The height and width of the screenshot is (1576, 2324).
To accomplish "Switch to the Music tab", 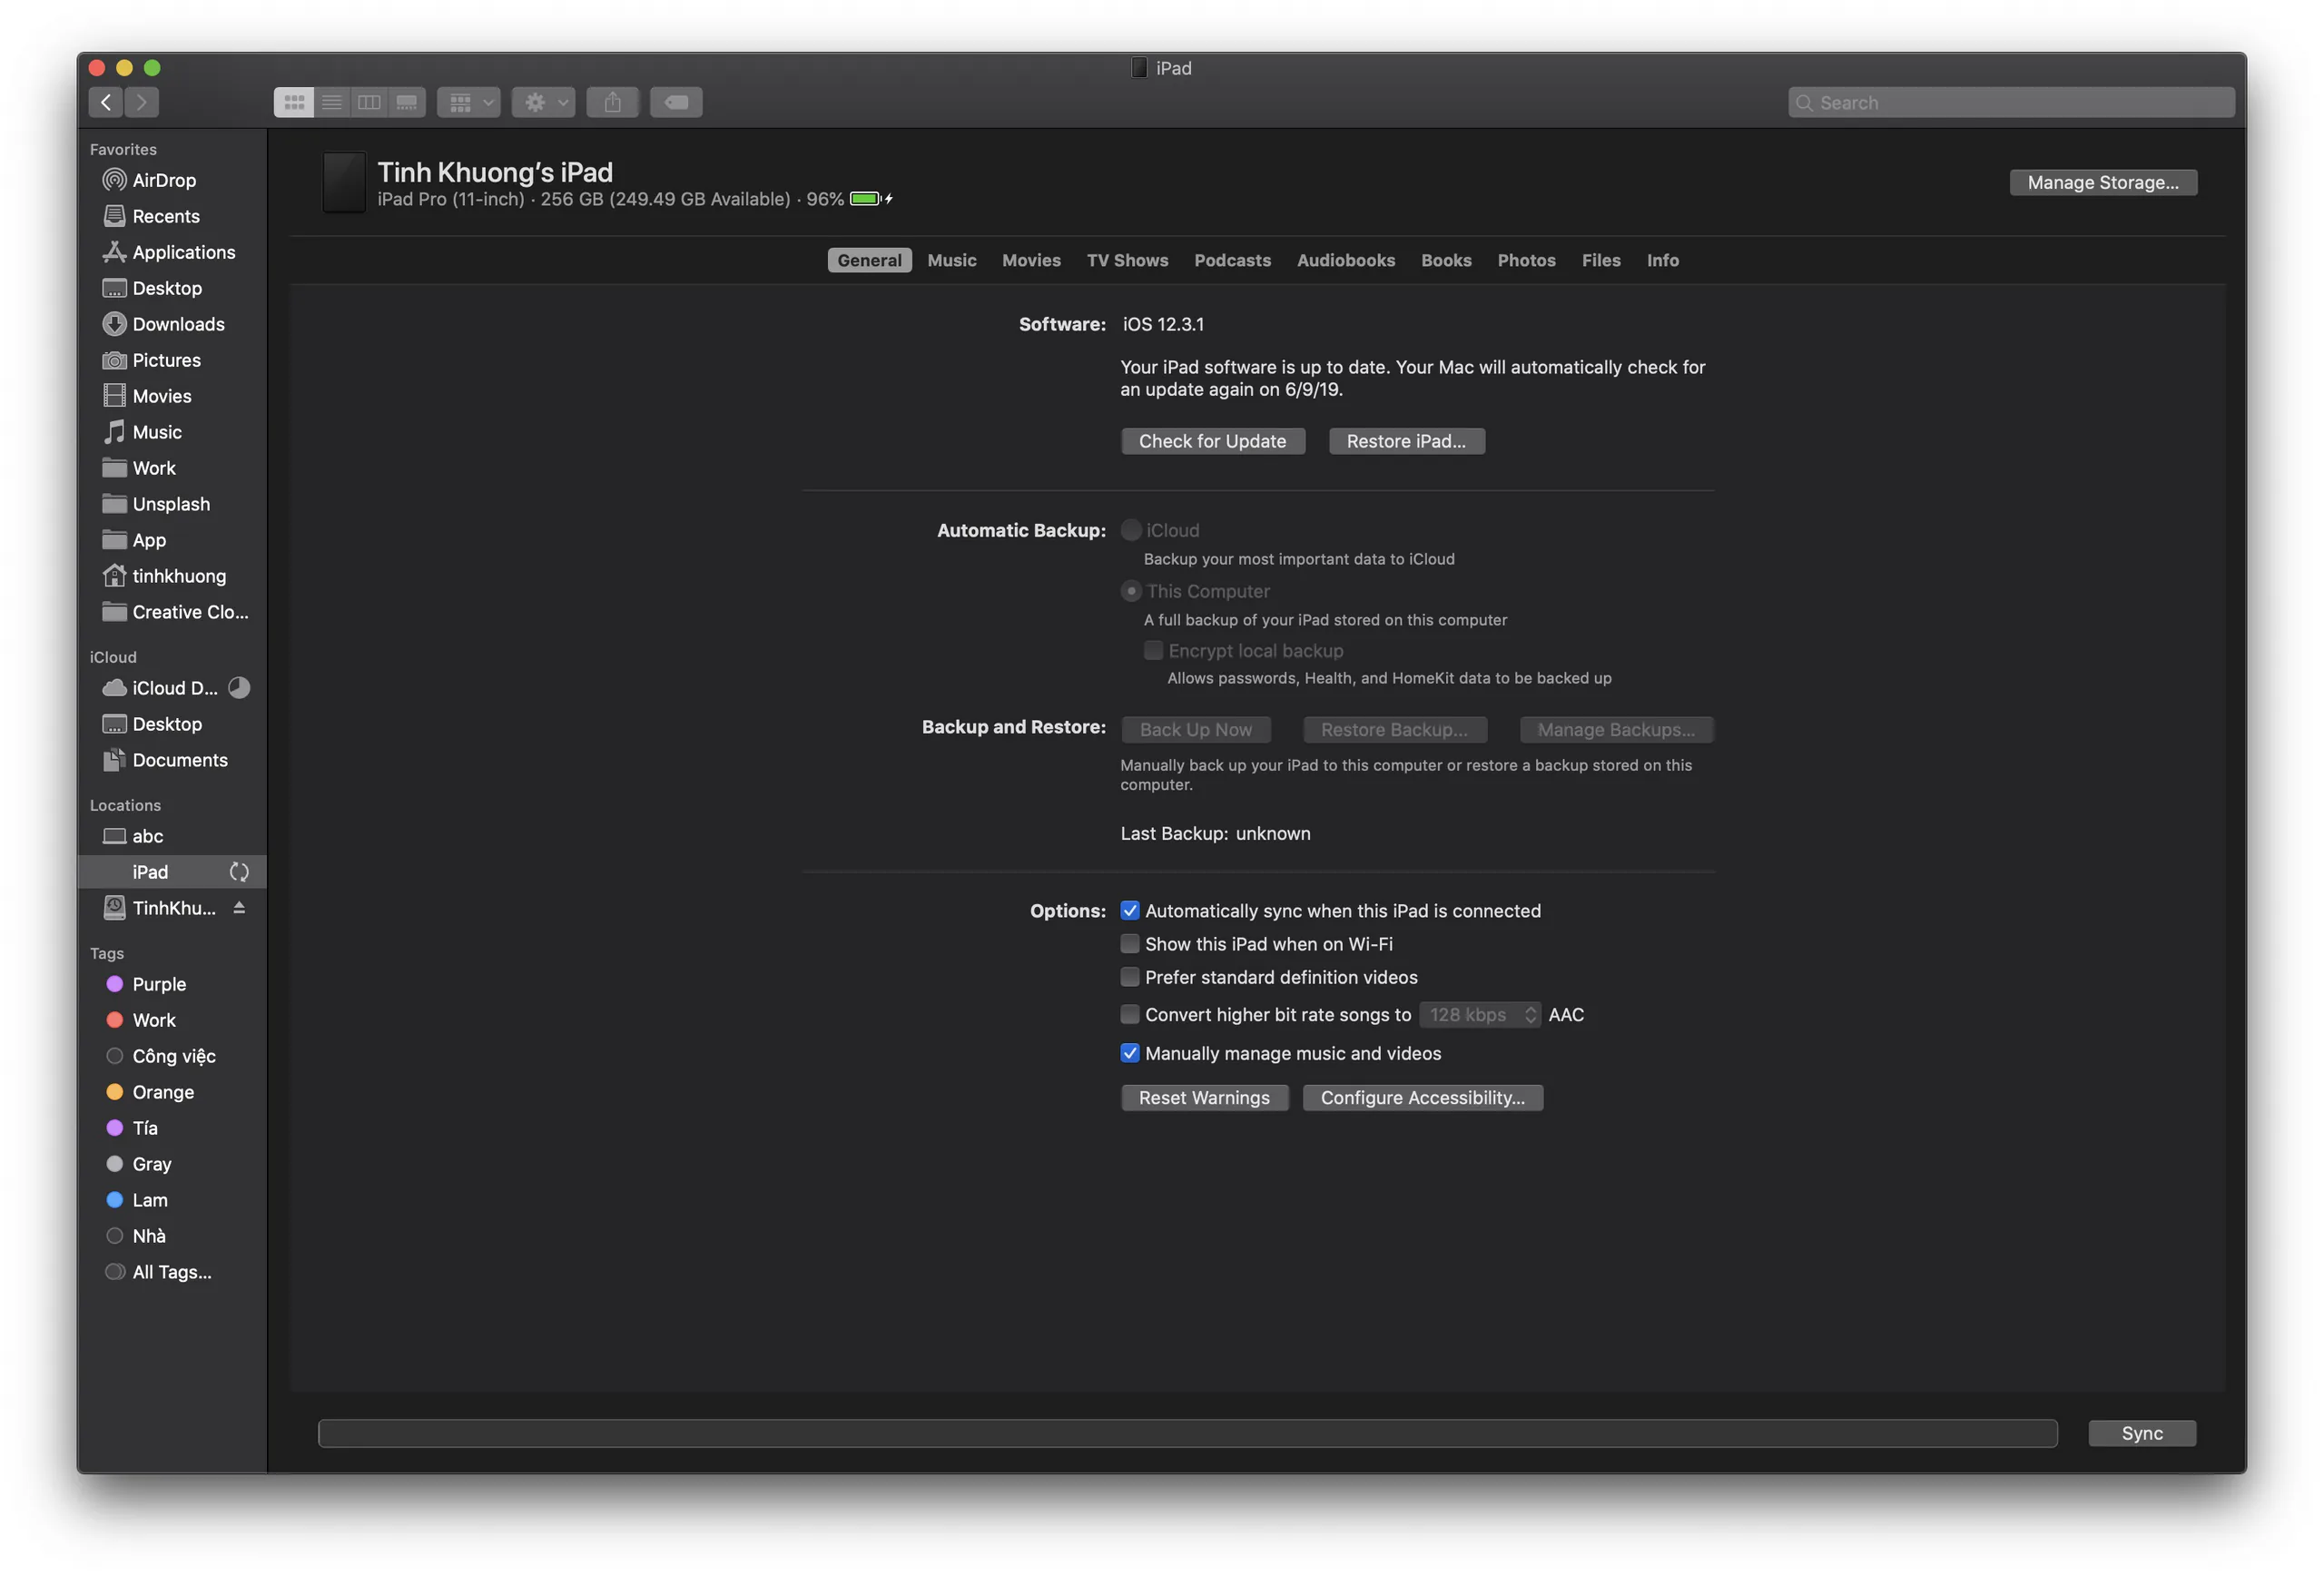I will (952, 260).
